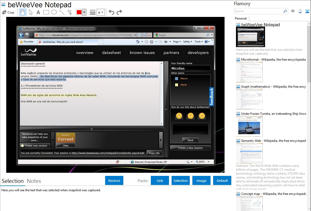Pick the freehand scribble tool

(70, 12)
